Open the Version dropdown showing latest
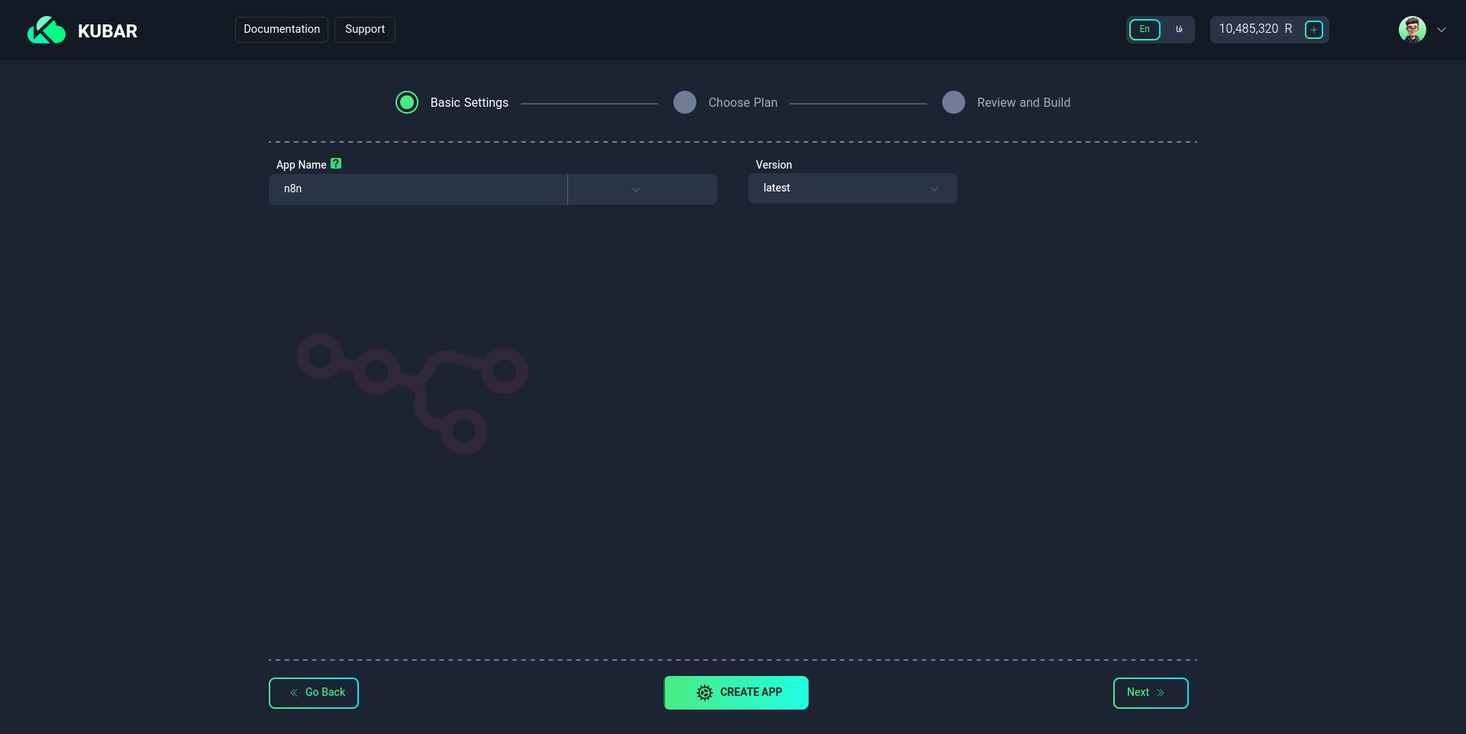Screen dimensions: 1466x734 (852, 188)
